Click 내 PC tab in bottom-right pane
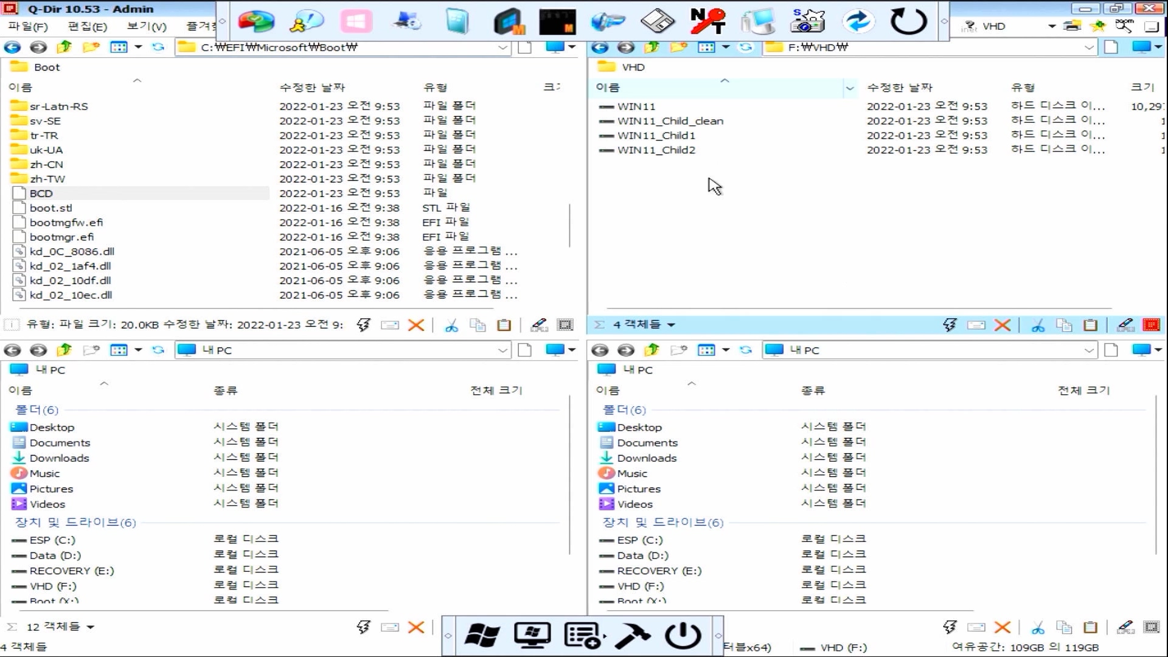 (x=637, y=369)
